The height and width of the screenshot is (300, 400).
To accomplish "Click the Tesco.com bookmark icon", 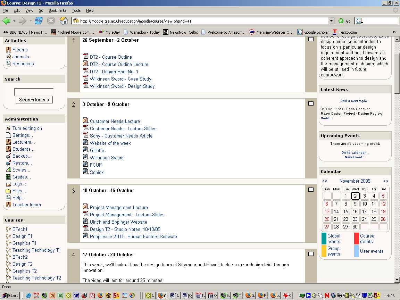I will coord(335,32).
